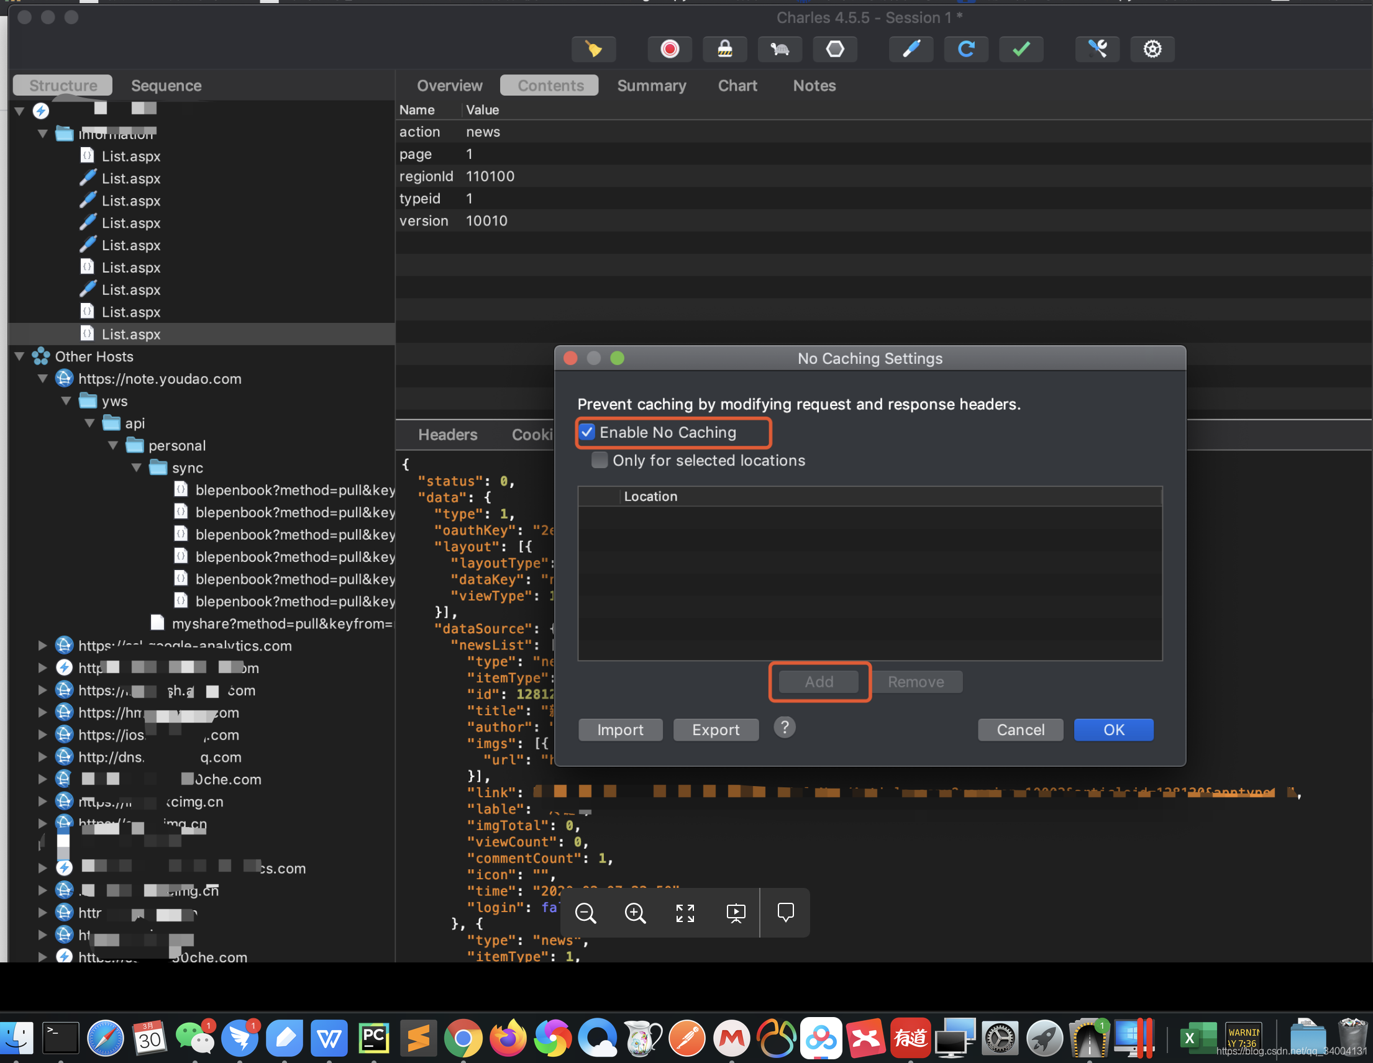Click the Import button in dialog
Screen dimensions: 1373x1063
click(x=619, y=729)
